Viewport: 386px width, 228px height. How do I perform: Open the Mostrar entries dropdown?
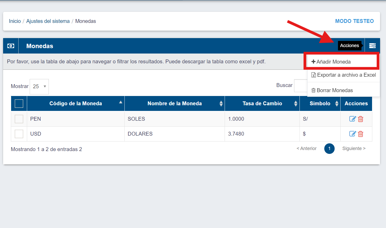(x=39, y=86)
